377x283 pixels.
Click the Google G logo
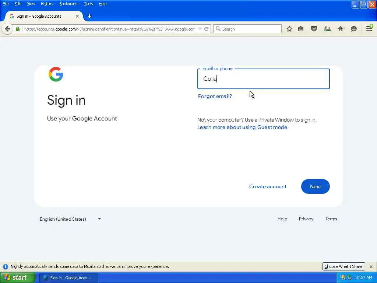tap(56, 74)
